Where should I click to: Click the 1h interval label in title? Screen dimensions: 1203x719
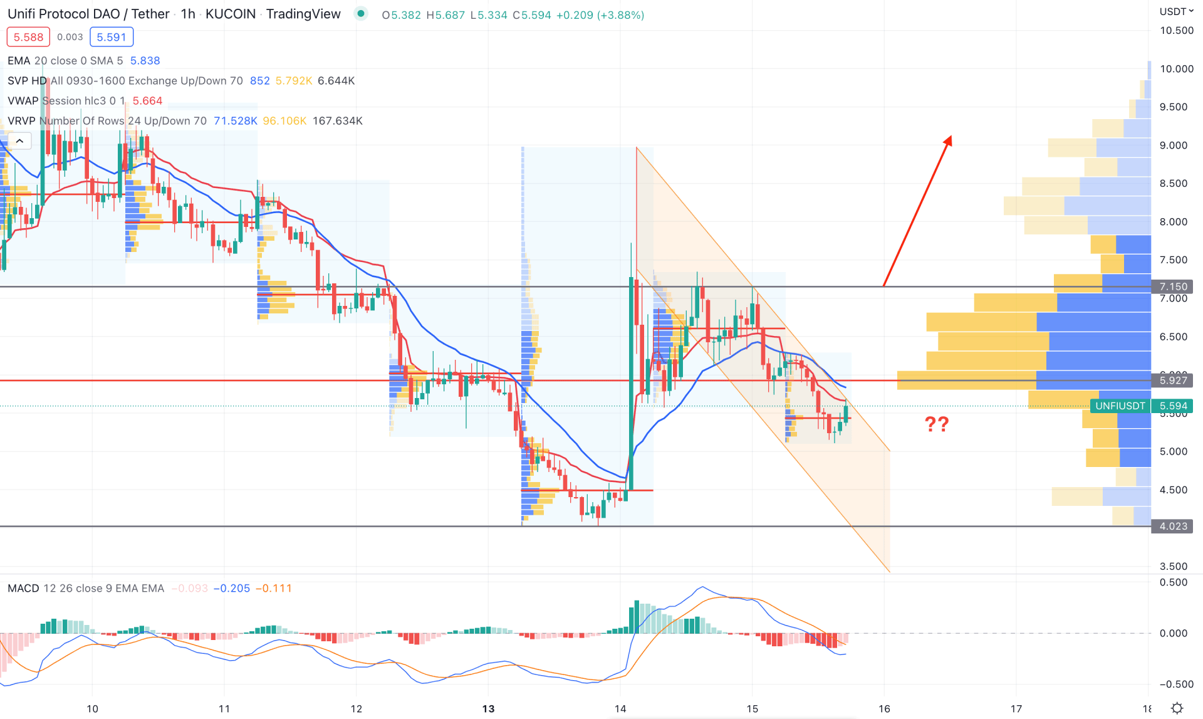point(188,14)
